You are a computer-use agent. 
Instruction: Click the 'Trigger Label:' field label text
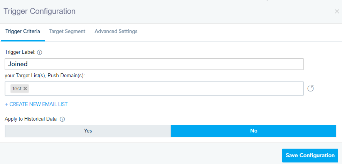(x=20, y=52)
